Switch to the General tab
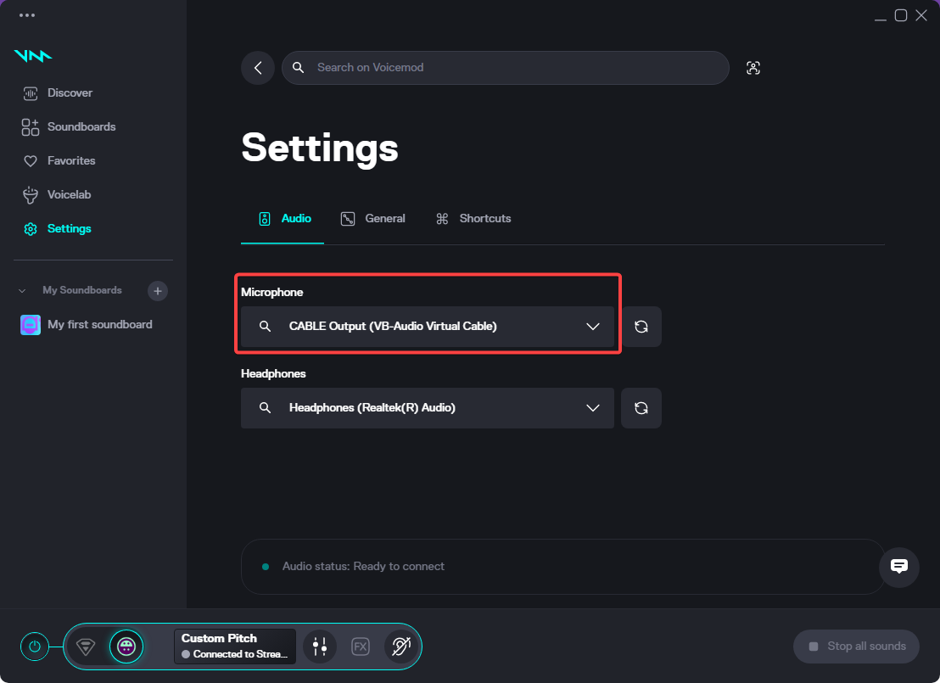Viewport: 940px width, 683px height. (373, 219)
